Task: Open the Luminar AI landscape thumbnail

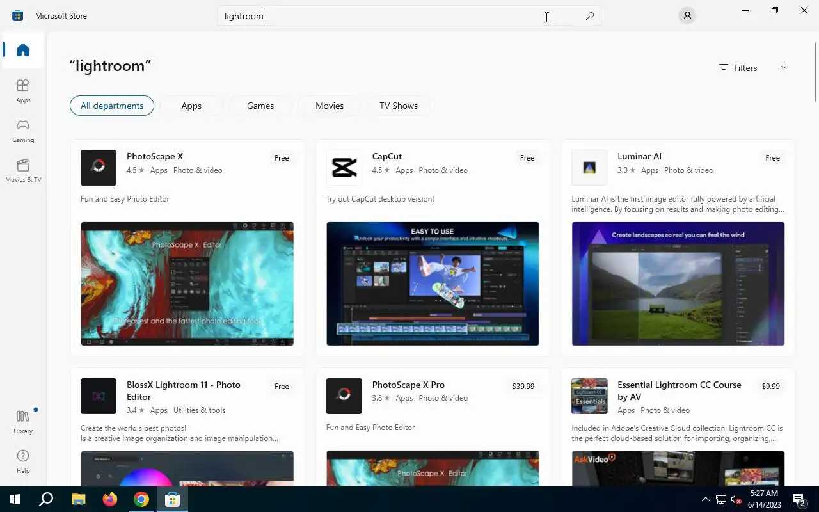Action: 678,284
